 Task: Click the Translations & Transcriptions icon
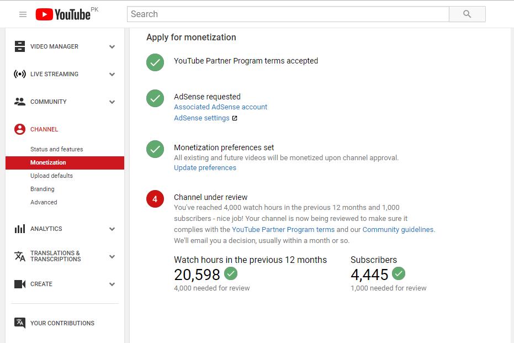[x=20, y=256]
